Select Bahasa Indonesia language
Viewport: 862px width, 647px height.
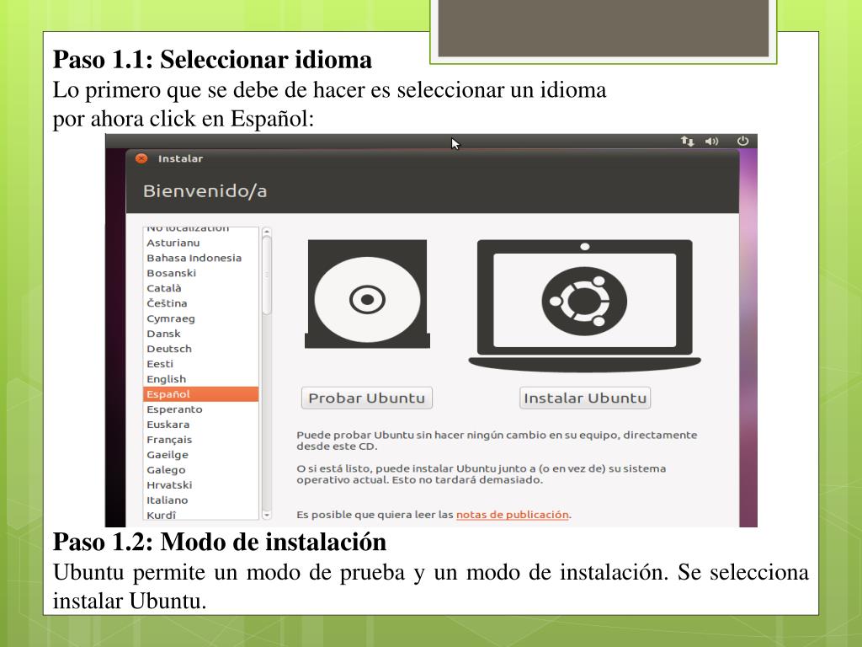tap(200, 258)
